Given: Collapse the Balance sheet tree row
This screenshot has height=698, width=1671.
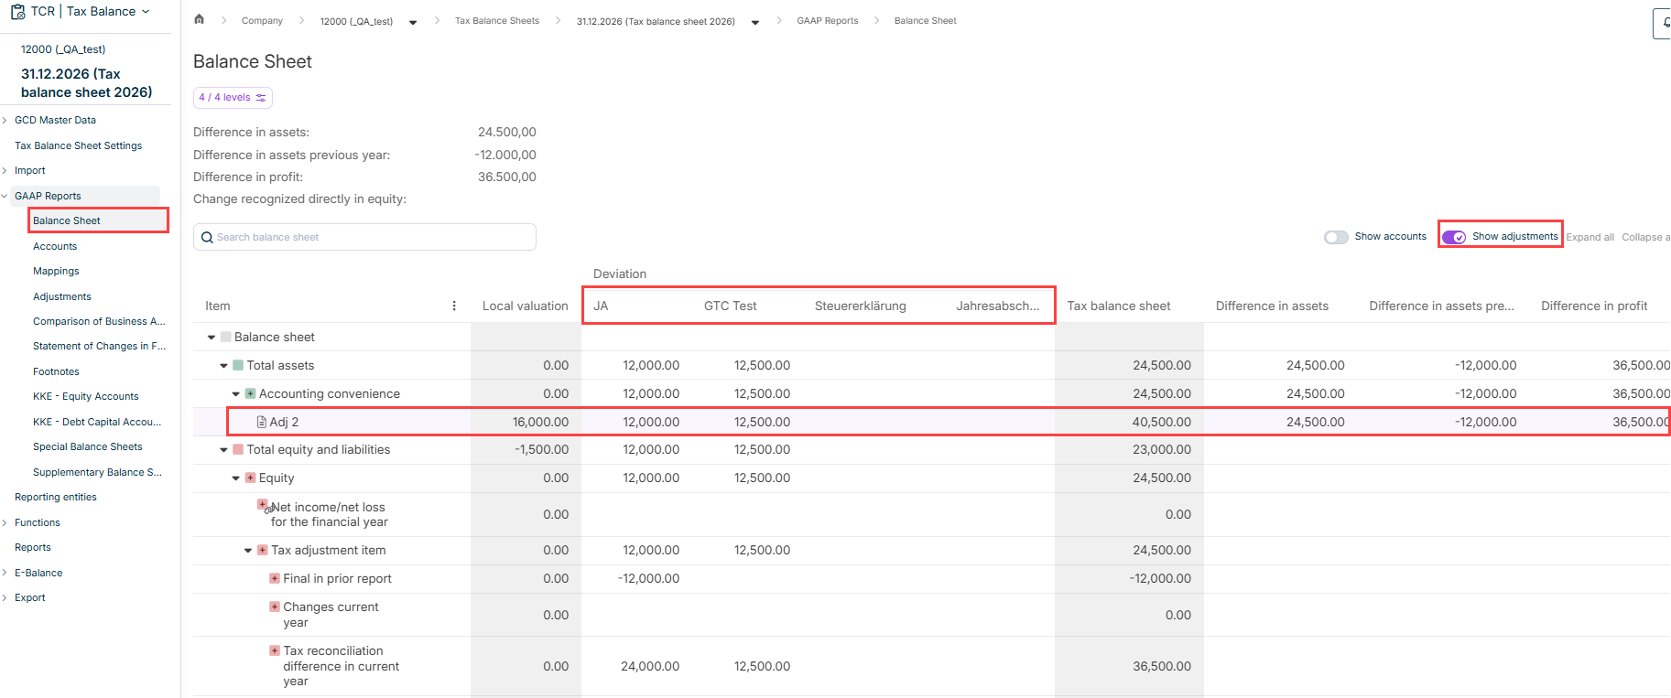Looking at the screenshot, I should [x=212, y=338].
